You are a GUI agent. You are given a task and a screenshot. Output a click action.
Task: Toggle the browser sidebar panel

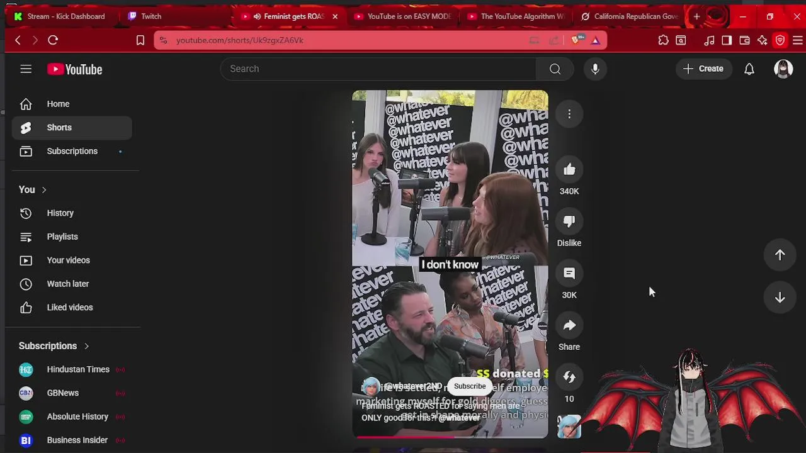click(727, 40)
